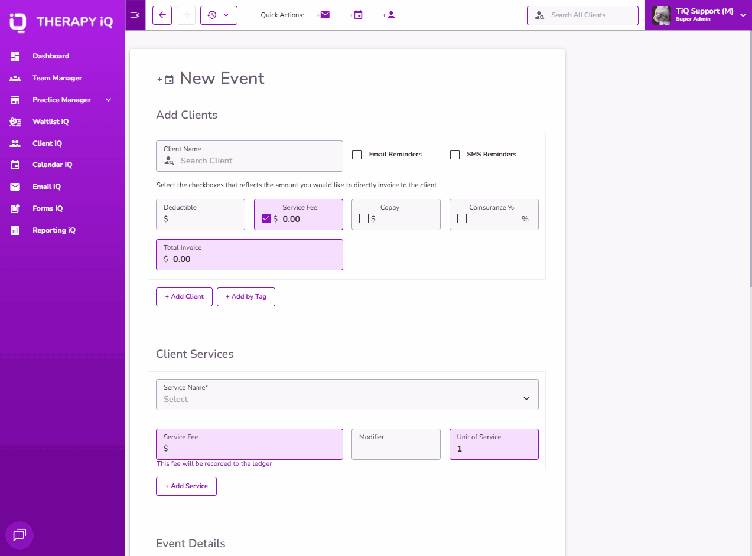Click the forward arrow navigation button

(186, 15)
